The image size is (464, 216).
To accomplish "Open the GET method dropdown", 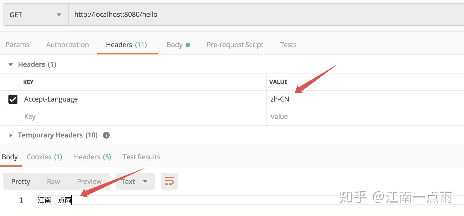I will click(35, 15).
